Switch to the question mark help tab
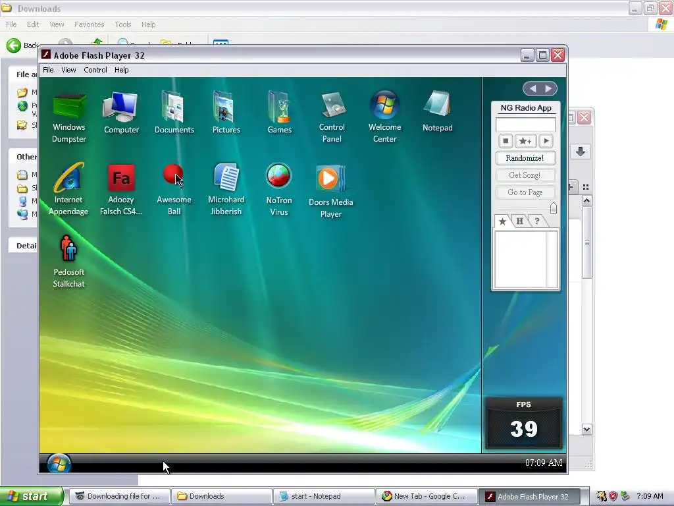 pyautogui.click(x=537, y=221)
